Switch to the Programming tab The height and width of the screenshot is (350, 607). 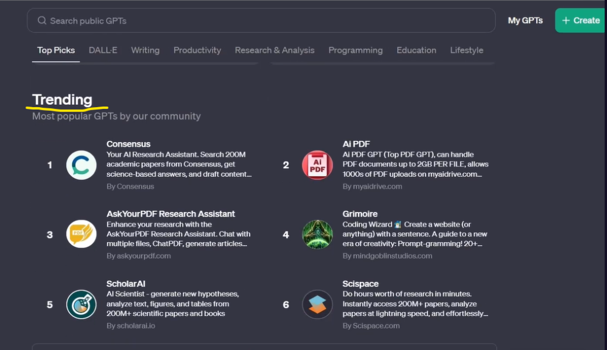point(356,50)
